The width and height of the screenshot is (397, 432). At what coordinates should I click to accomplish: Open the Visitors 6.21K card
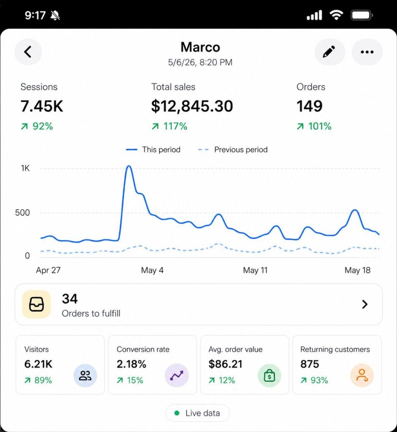tap(60, 365)
